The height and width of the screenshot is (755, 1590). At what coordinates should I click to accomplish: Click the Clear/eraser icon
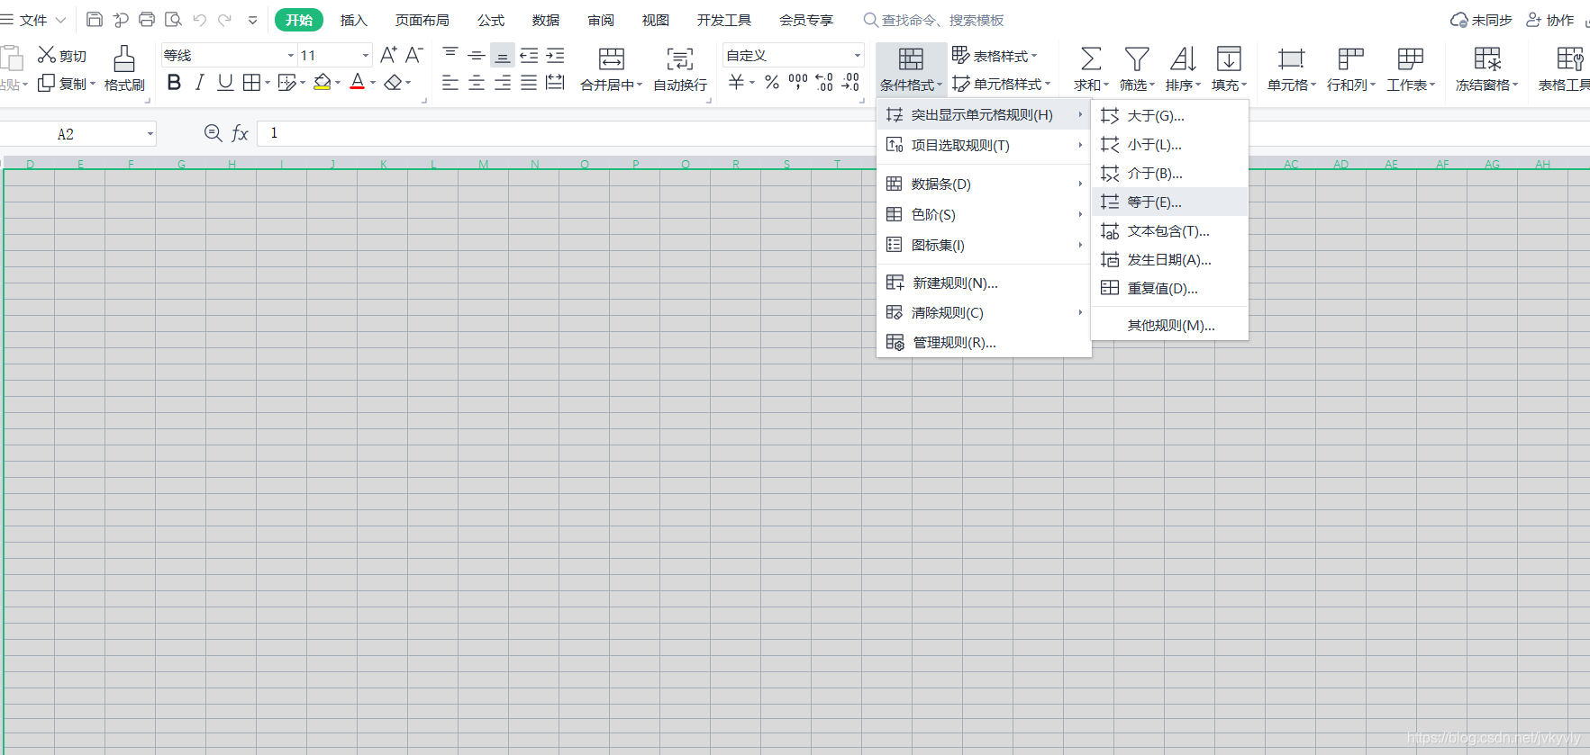[393, 83]
